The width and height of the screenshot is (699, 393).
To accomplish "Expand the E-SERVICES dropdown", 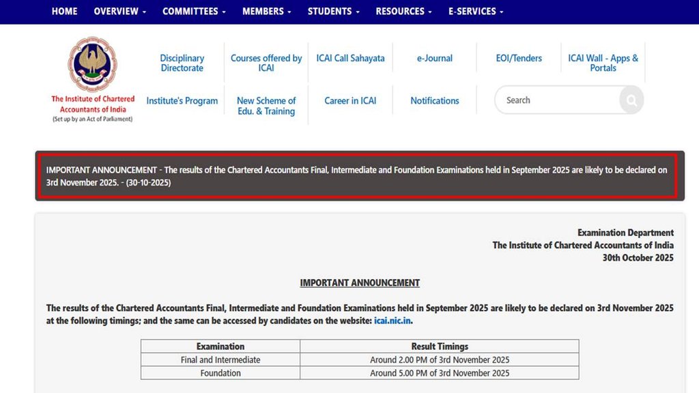I will point(475,11).
